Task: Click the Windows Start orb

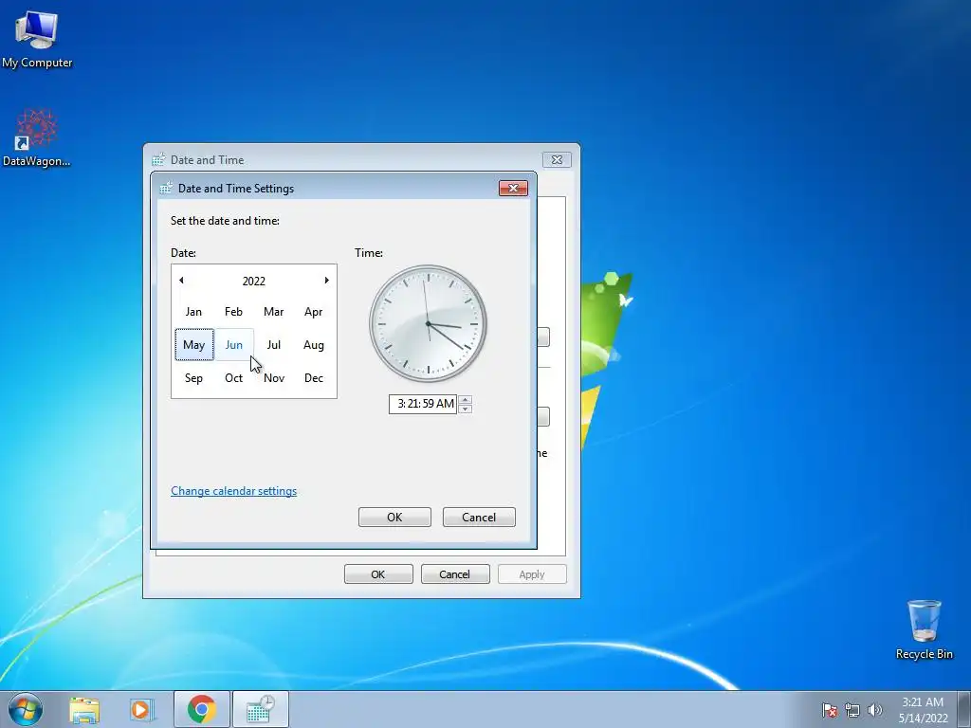Action: coord(26,709)
